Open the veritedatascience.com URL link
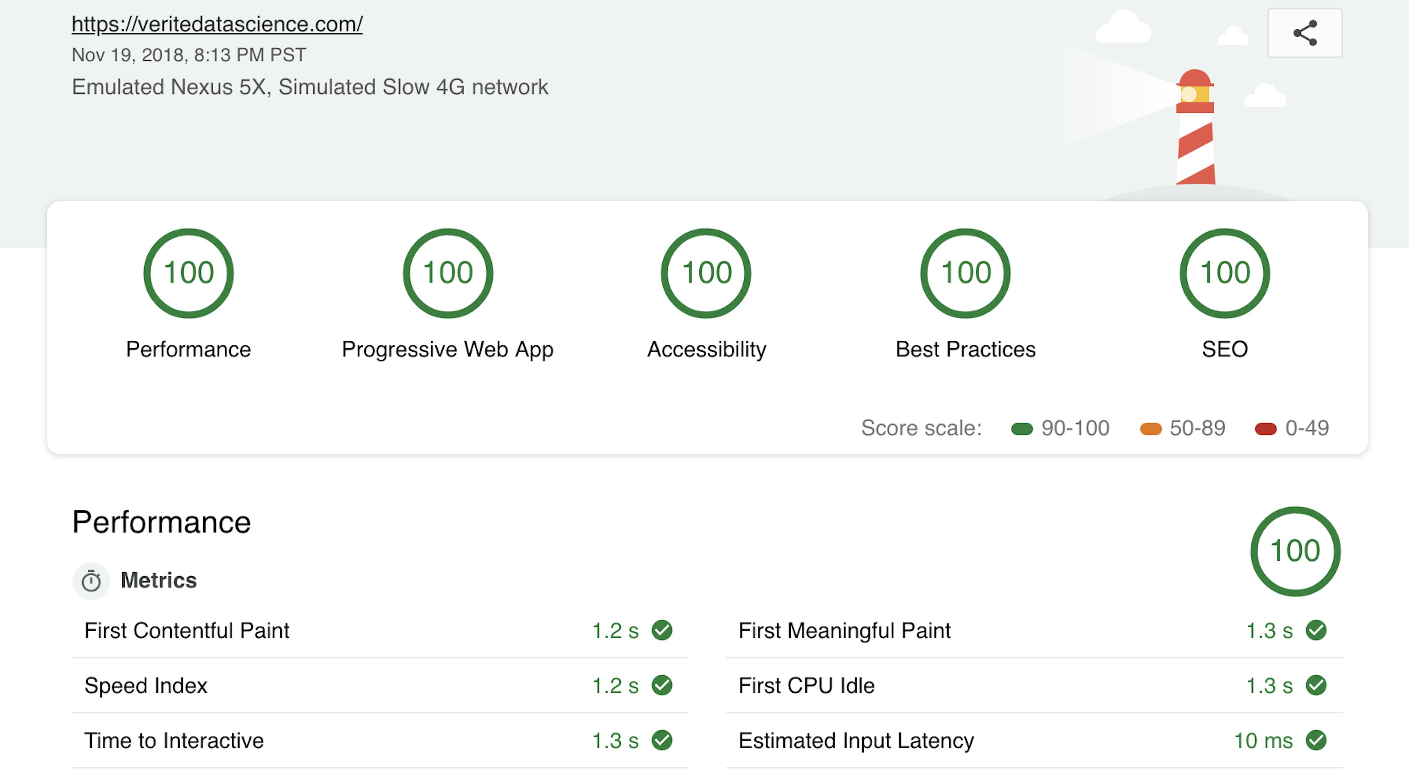1409x781 pixels. pyautogui.click(x=216, y=24)
